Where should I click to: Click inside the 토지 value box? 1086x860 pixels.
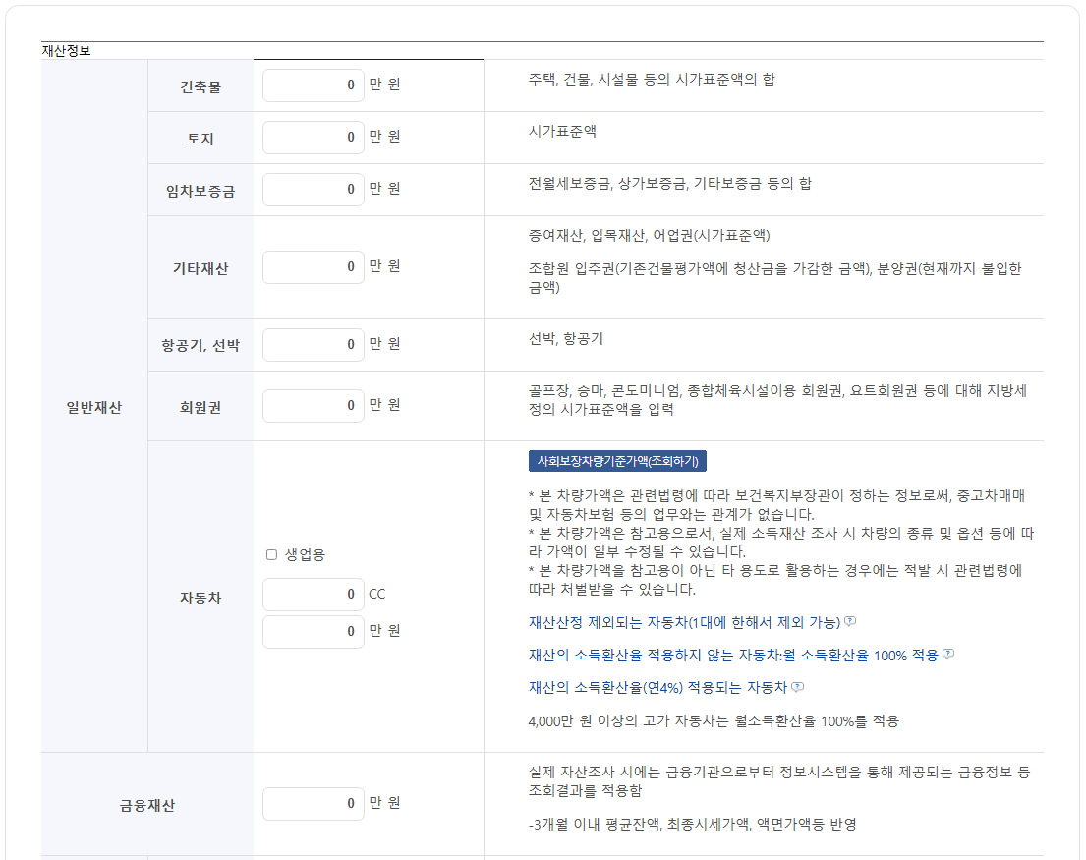point(313,137)
